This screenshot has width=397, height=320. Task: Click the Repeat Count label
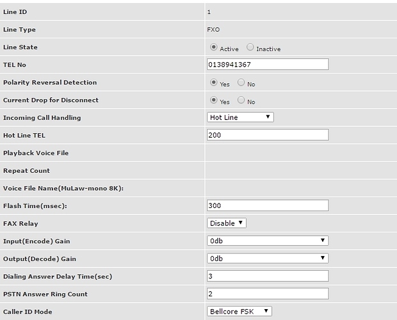click(x=26, y=170)
